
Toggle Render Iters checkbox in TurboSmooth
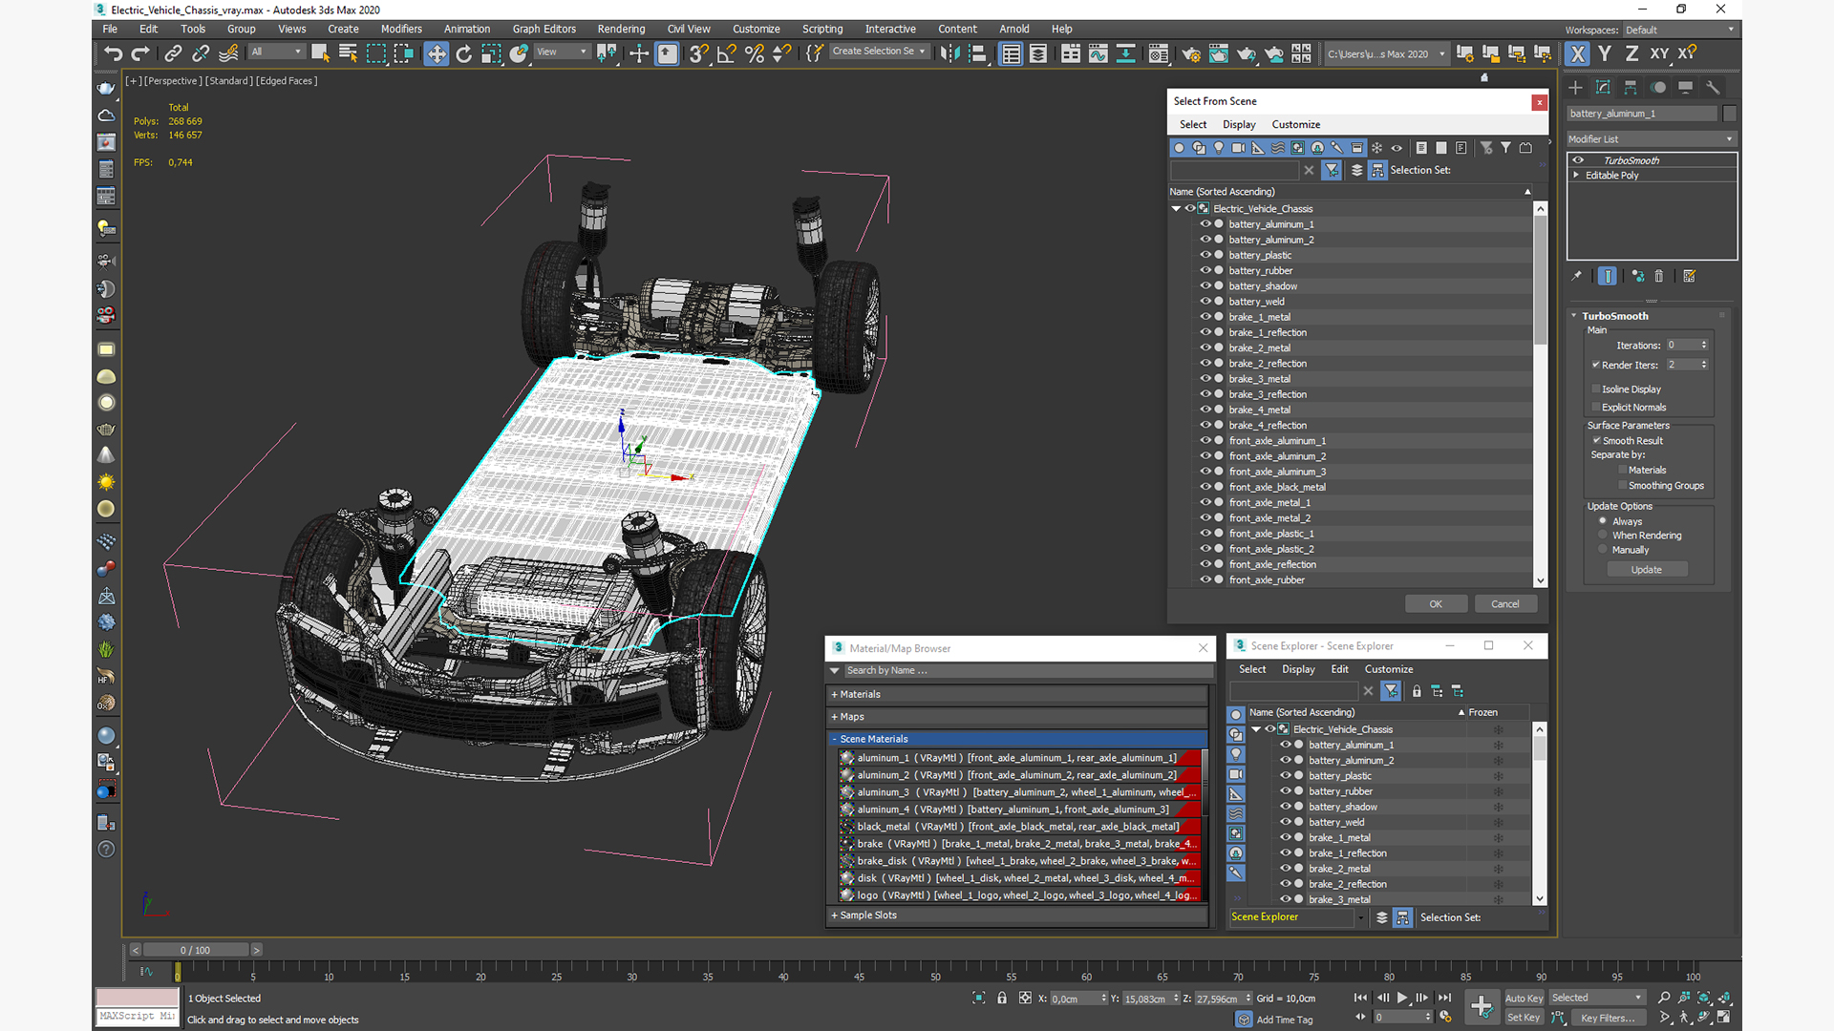(1596, 365)
